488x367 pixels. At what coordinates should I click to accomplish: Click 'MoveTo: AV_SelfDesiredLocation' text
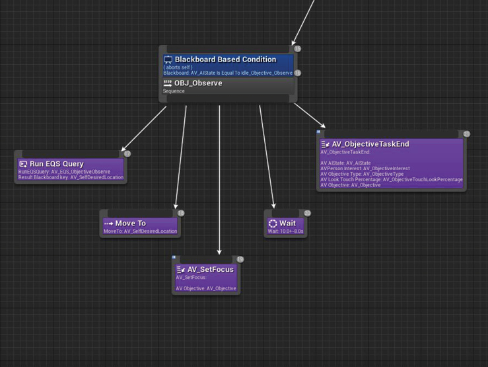(x=141, y=231)
